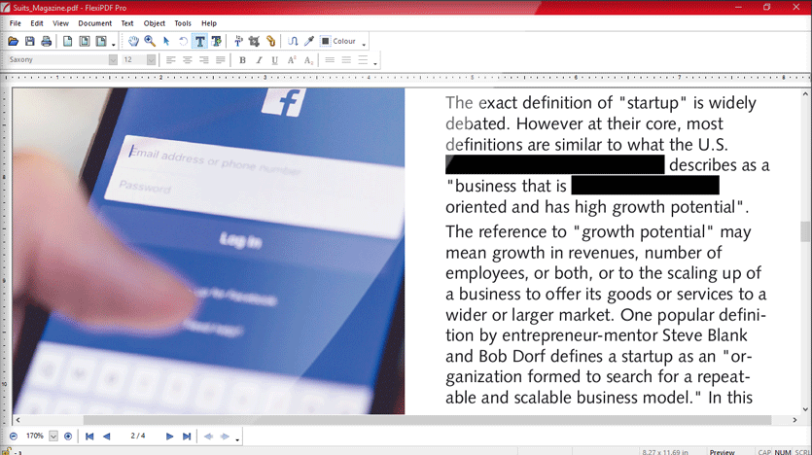Select the two-page layout icon
812x455 pixels.
coord(84,42)
